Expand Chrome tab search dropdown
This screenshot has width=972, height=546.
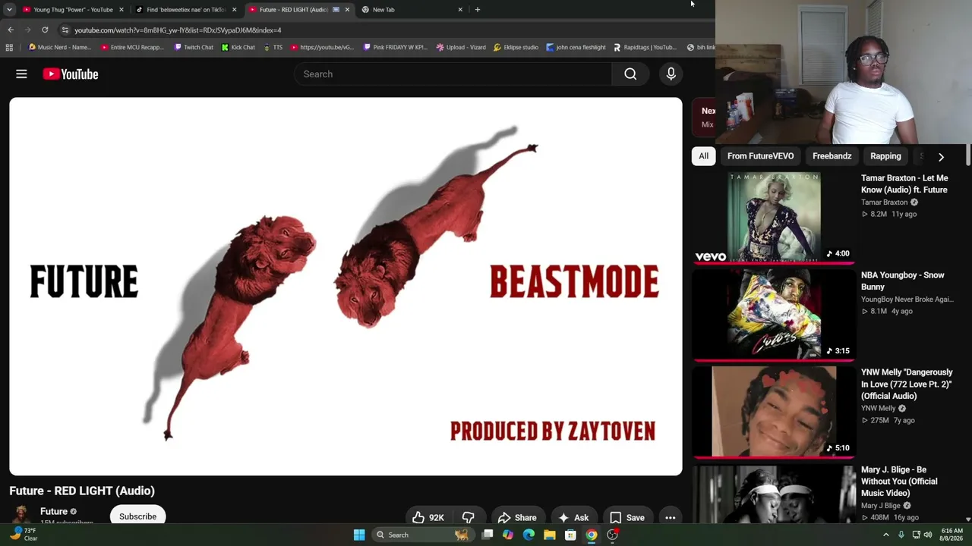coord(9,10)
